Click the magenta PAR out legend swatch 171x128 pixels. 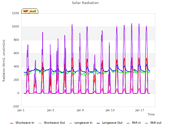[147, 123]
